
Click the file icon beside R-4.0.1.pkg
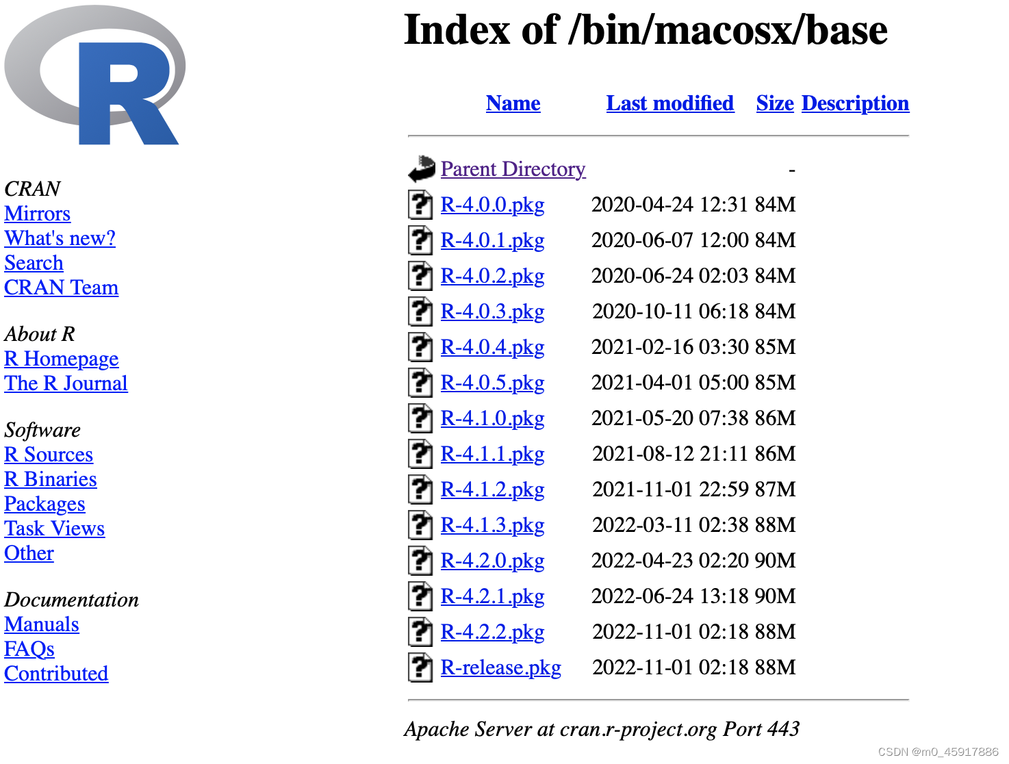pos(420,240)
